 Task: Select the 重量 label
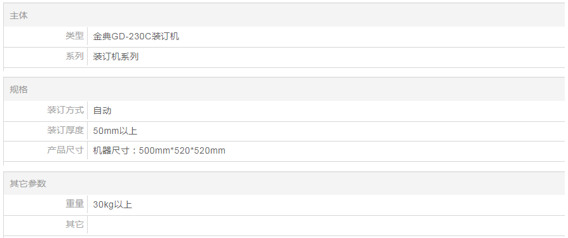click(74, 204)
